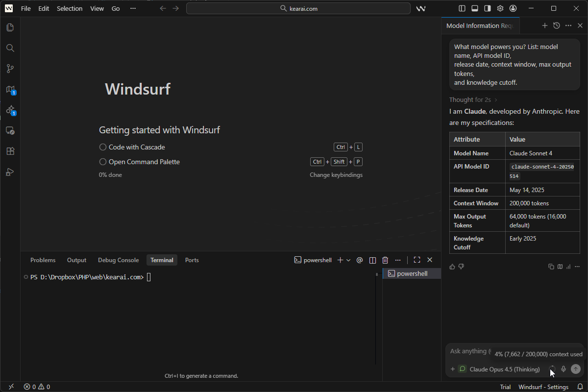Focus the Ask anything input field
The height and width of the screenshot is (392, 588).
click(x=470, y=351)
